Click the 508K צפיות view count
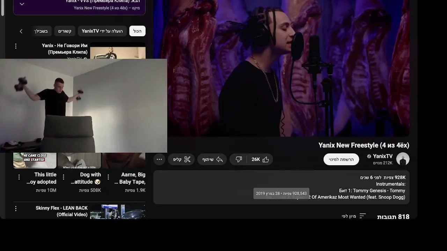 [x=90, y=190]
